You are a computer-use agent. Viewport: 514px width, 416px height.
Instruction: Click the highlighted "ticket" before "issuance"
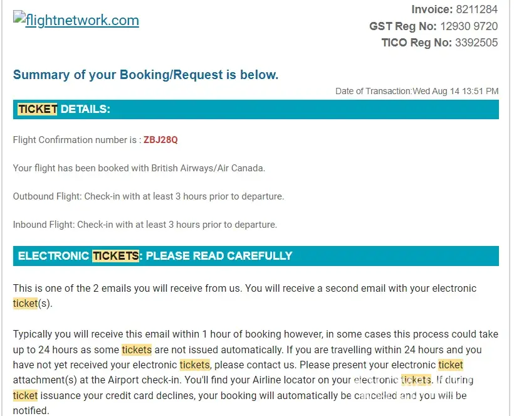(25, 395)
